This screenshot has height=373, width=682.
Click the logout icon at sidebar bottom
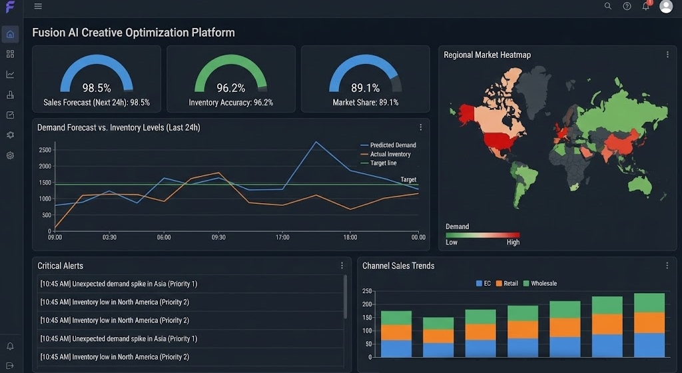pyautogui.click(x=10, y=365)
